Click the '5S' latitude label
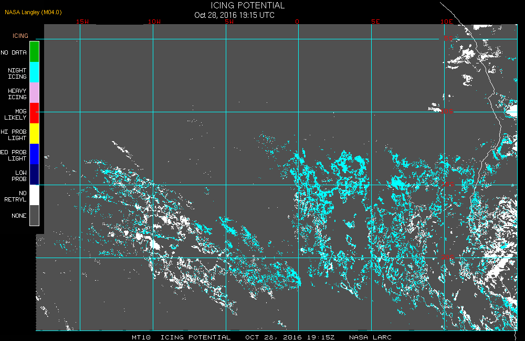Screen dimensions: 525x341 point(448,38)
